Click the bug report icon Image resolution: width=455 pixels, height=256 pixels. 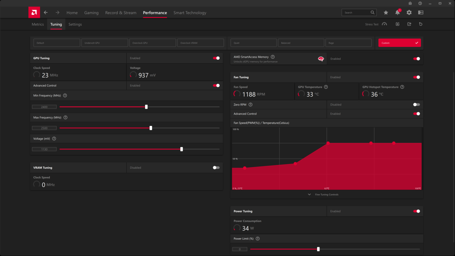(x=410, y=3)
